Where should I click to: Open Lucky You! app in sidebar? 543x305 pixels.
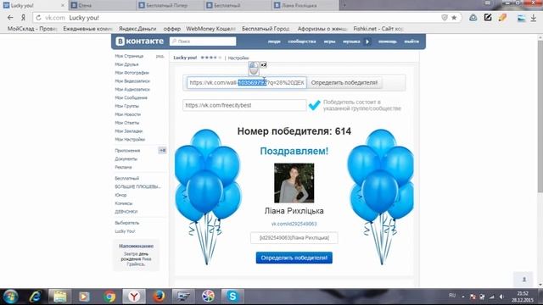tap(125, 231)
